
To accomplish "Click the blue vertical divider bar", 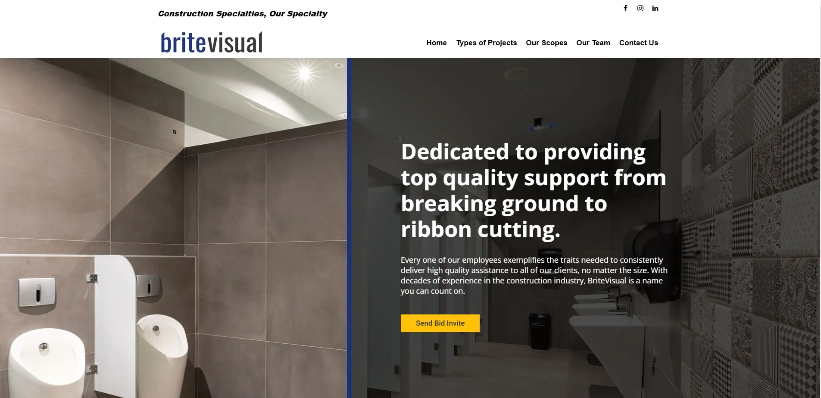I will (349, 228).
